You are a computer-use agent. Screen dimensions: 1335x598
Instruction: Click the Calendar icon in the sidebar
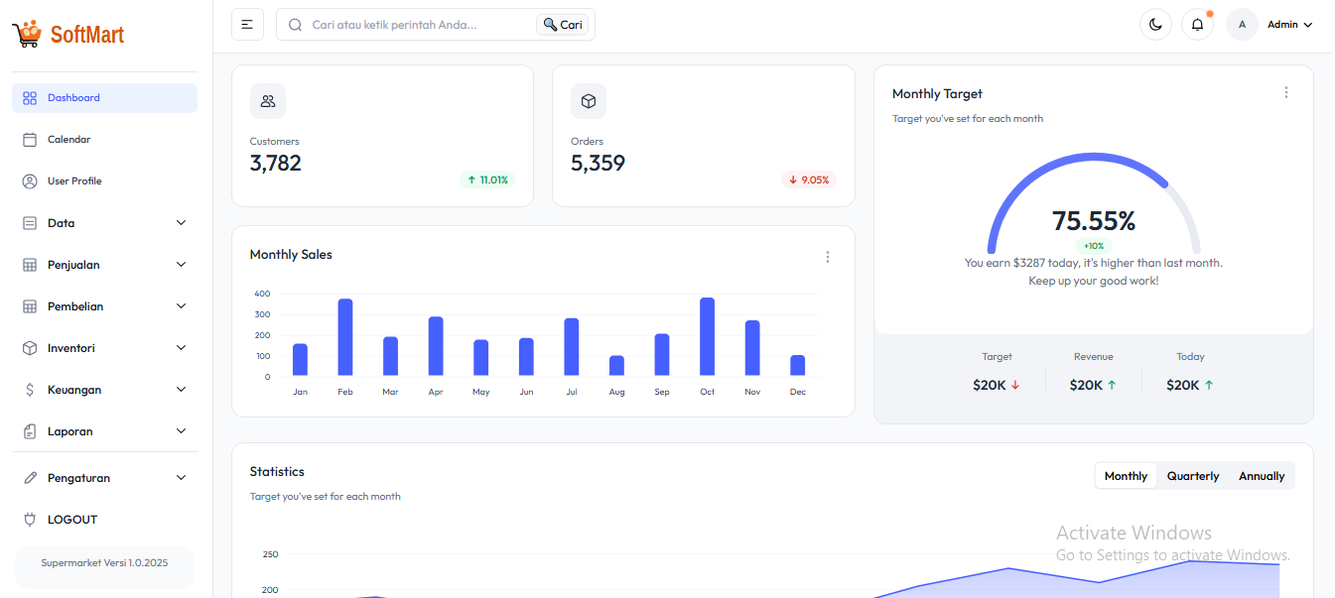(x=28, y=139)
